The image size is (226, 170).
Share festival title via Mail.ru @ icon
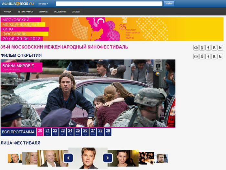(196, 48)
